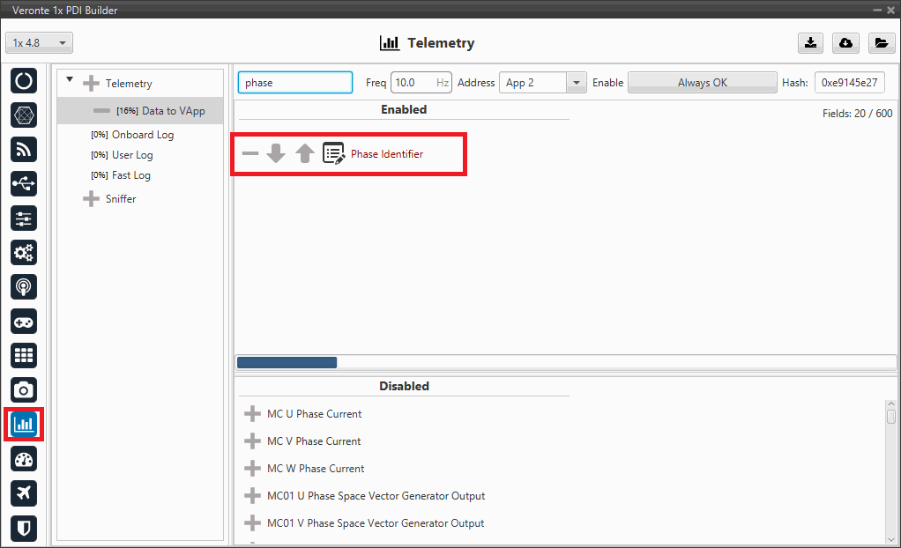Select Fast Log in the tree
901x548 pixels.
(130, 175)
